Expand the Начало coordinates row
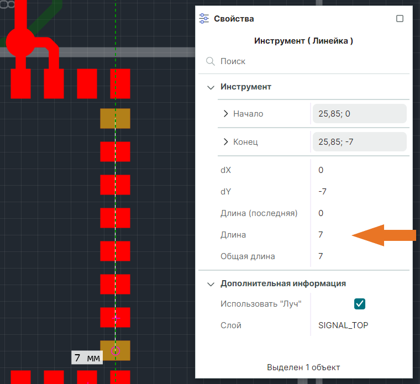Viewport: 420px width, 384px height. coord(225,114)
